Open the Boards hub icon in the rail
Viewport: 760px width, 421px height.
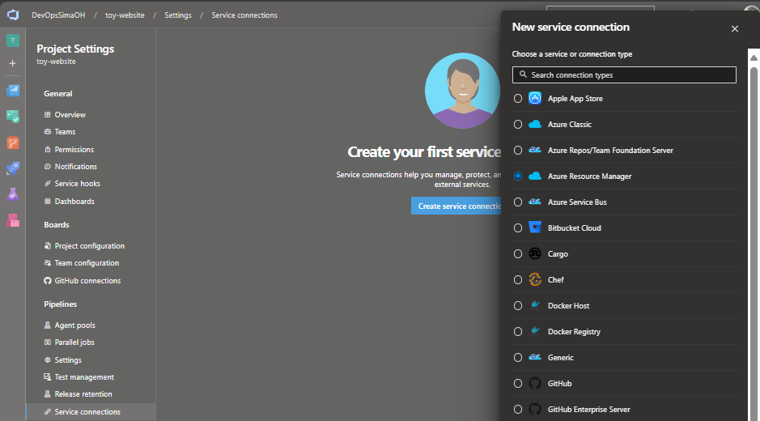[x=13, y=117]
